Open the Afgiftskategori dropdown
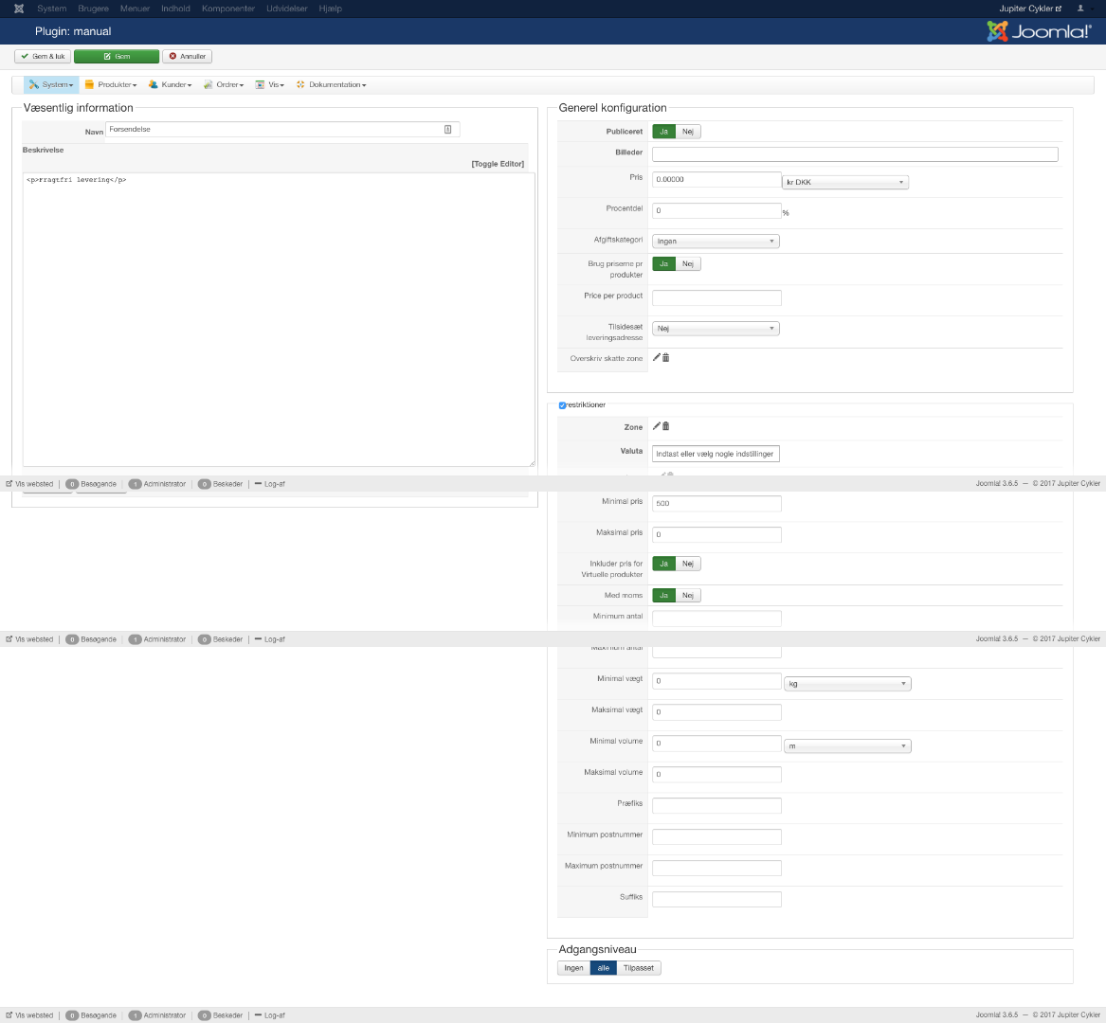 coord(716,242)
